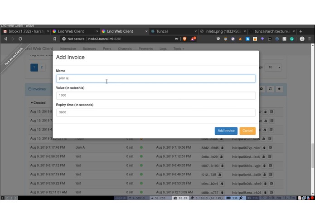Copy hash 83d2...69d5 with its copy icon
The width and height of the screenshot is (315, 224).
(222, 148)
